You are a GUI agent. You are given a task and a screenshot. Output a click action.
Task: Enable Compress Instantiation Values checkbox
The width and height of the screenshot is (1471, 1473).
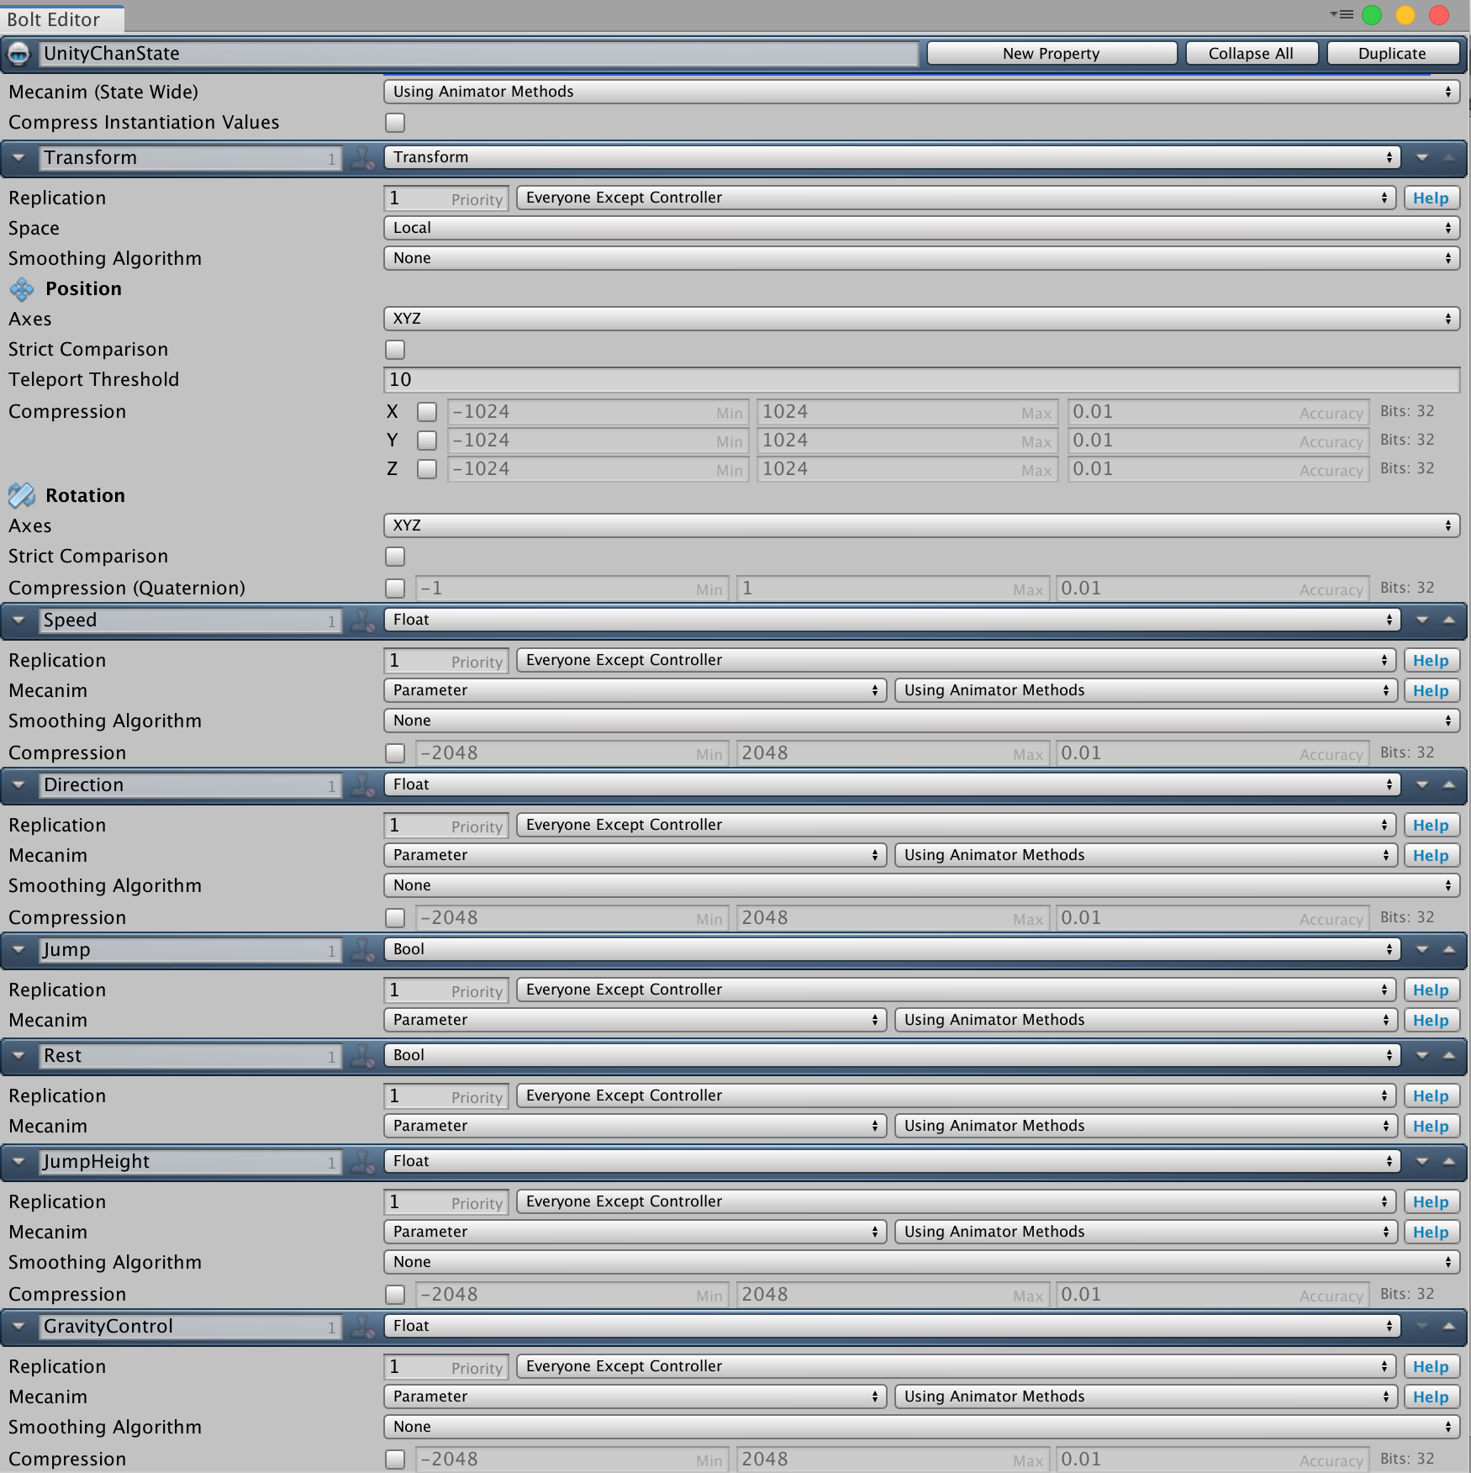[x=395, y=123]
